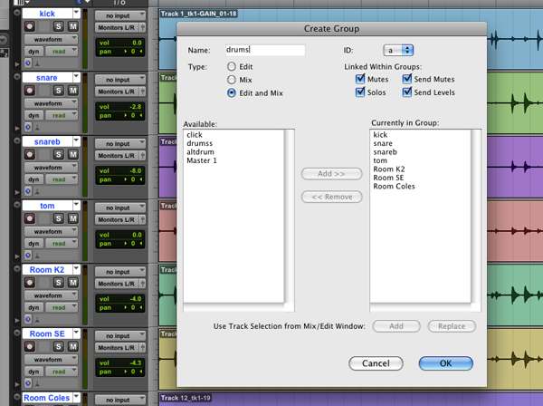Click the group Name text field
Screen dimensions: 543x406
pos(264,51)
